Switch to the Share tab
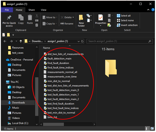156x132 pixels. point(32,10)
